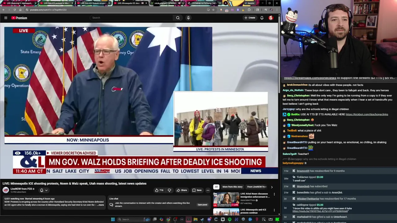397x223 pixels.
Task: Dislike the video with thumbs down
Action: pyautogui.click(x=169, y=190)
